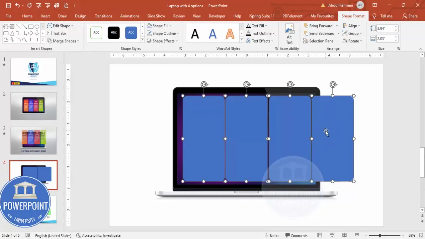425x239 pixels.
Task: Open the iSpring Suite 11 tab
Action: point(262,16)
